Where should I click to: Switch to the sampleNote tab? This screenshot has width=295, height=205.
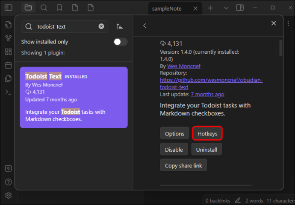[x=167, y=9]
